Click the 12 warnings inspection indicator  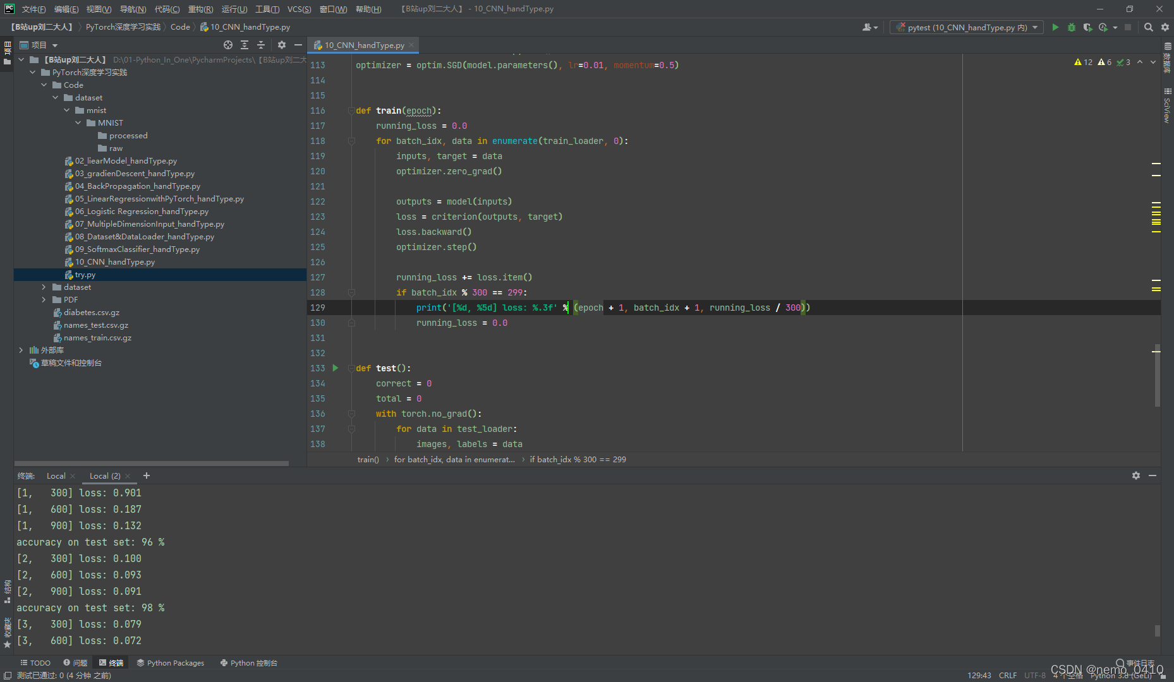point(1083,62)
